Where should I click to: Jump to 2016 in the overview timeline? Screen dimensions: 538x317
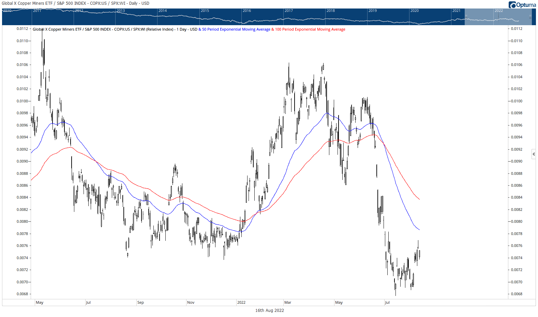point(247,11)
